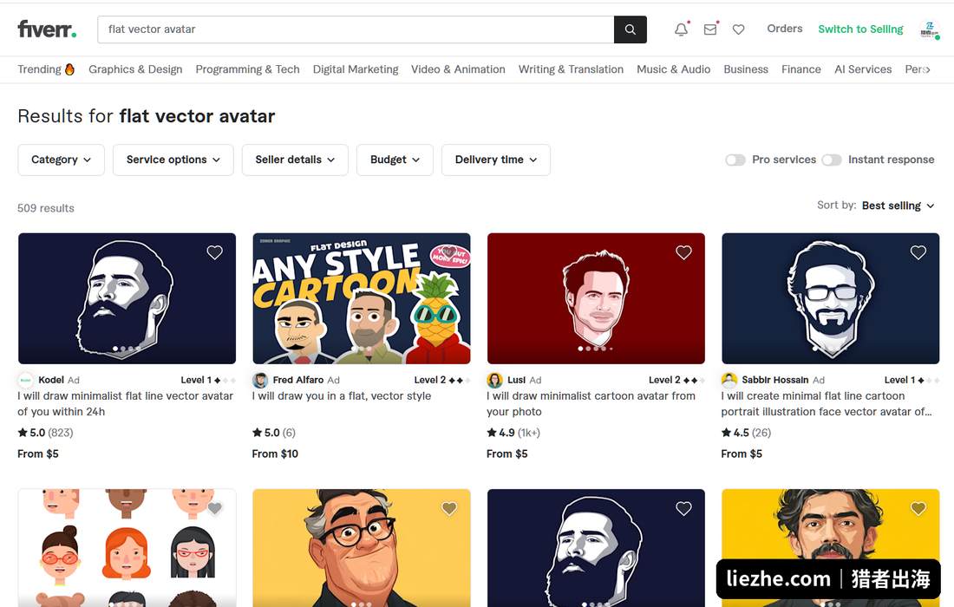The height and width of the screenshot is (607, 954).
Task: Open Business category
Action: [x=746, y=69]
